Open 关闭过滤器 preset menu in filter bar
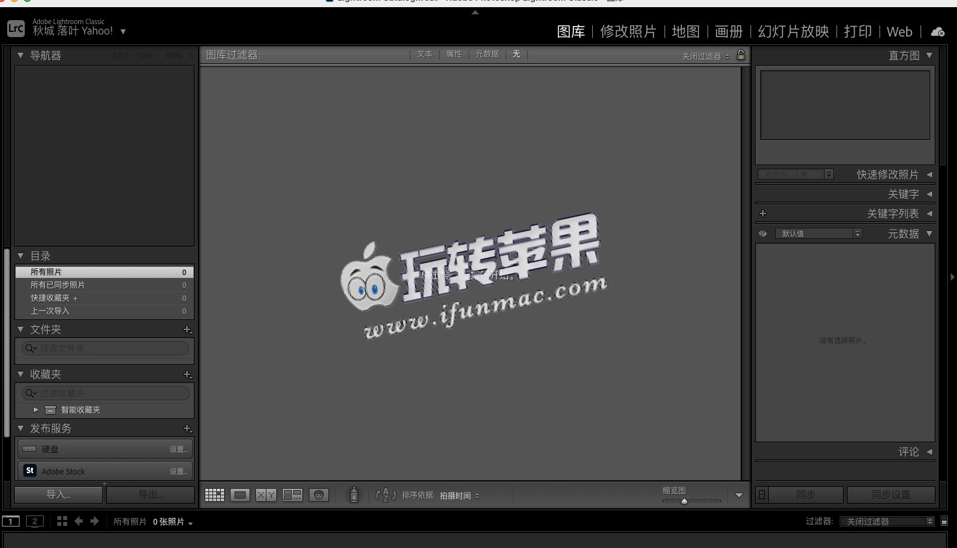 (x=706, y=57)
